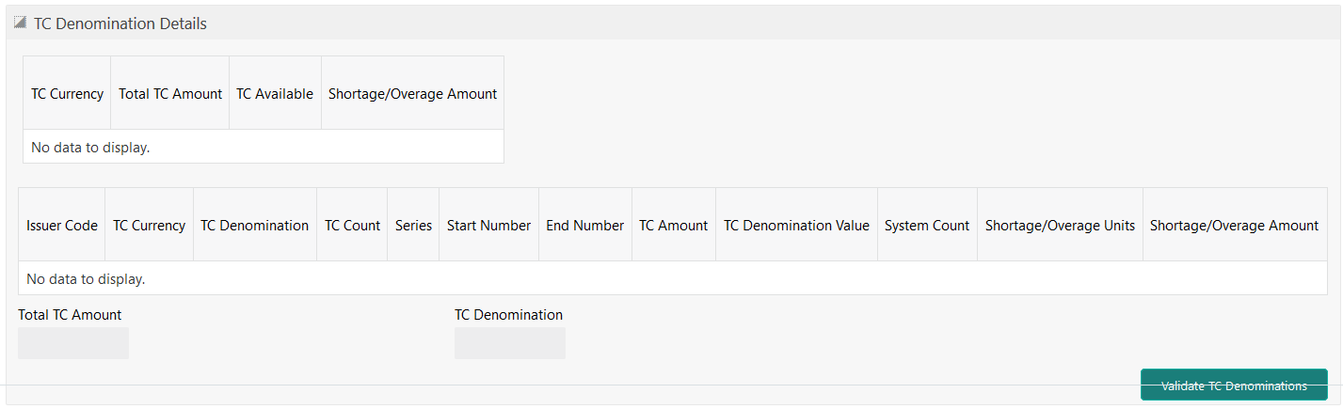Click the TC Denomination Value column header
The image size is (1343, 409).
pyautogui.click(x=796, y=226)
